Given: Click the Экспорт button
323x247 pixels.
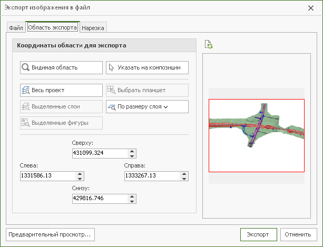Looking at the screenshot, I should tap(259, 234).
